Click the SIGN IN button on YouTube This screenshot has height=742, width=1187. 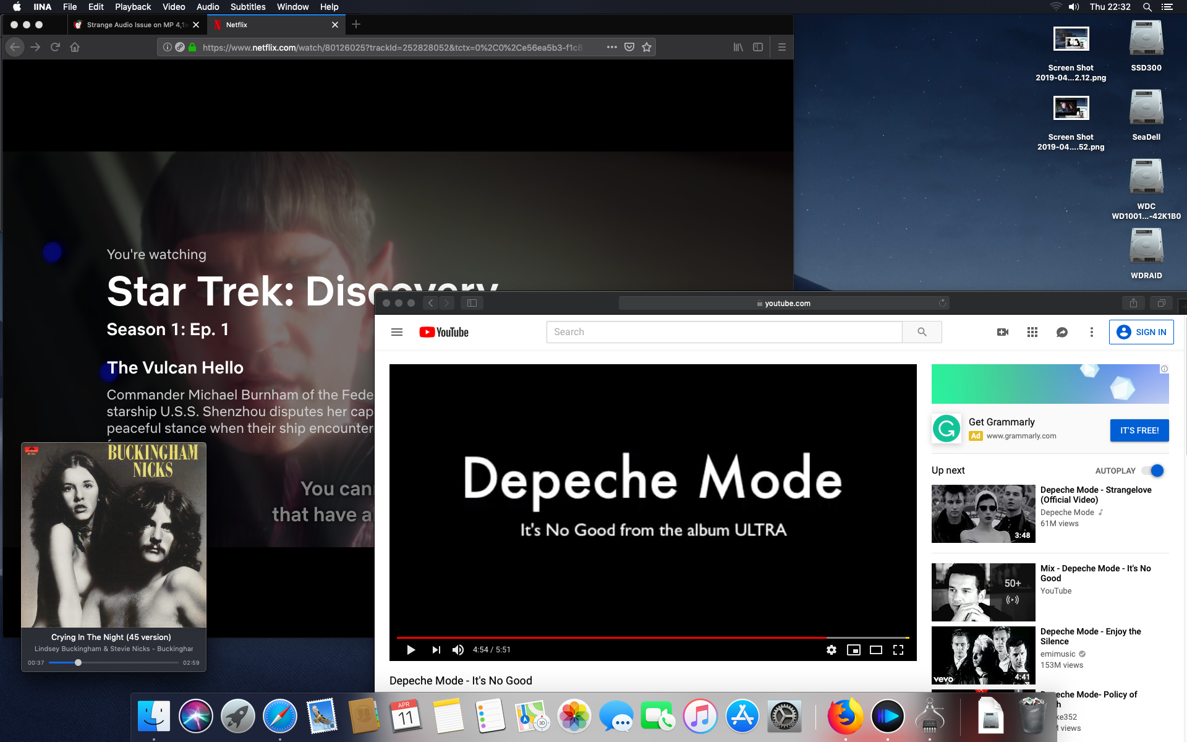click(1141, 332)
